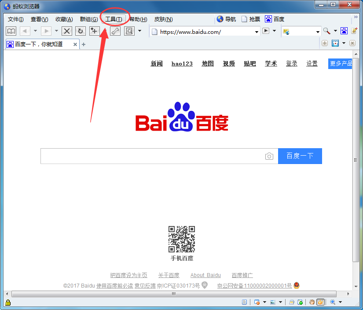Viewport: 363px width, 310px height.
Task: Open the bookmarks sidebar icon
Action: click(11, 31)
